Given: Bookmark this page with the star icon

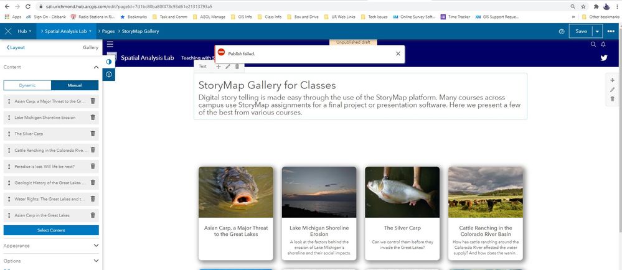Looking at the screenshot, I should tap(583, 7).
